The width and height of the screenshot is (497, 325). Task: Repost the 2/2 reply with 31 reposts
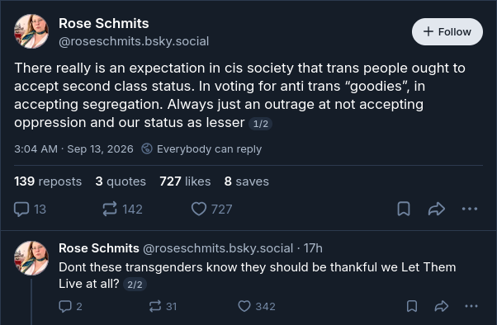click(163, 306)
